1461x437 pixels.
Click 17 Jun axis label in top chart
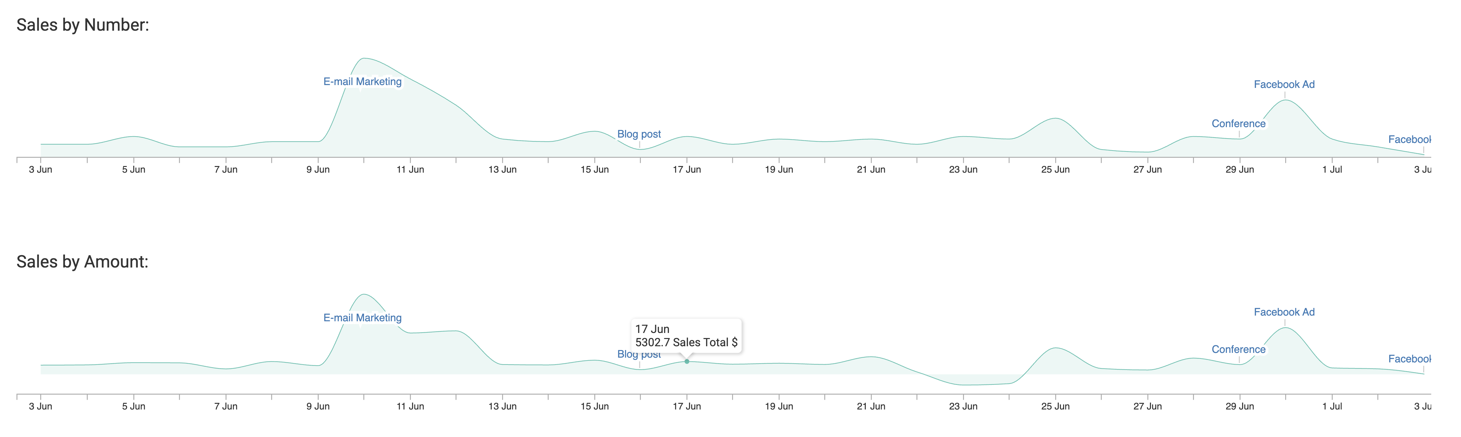tap(686, 169)
